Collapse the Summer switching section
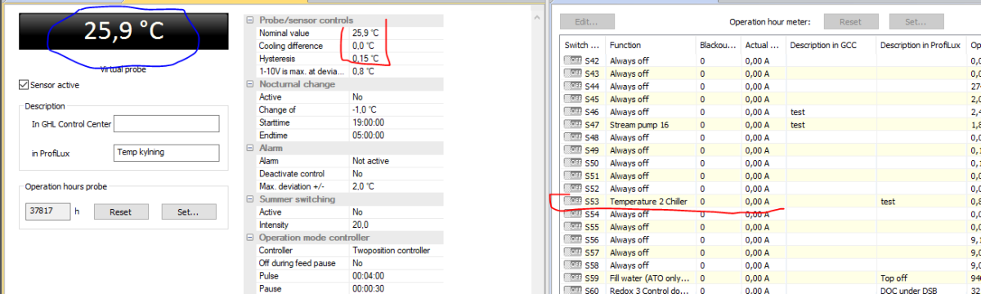This screenshot has width=981, height=294. point(251,199)
